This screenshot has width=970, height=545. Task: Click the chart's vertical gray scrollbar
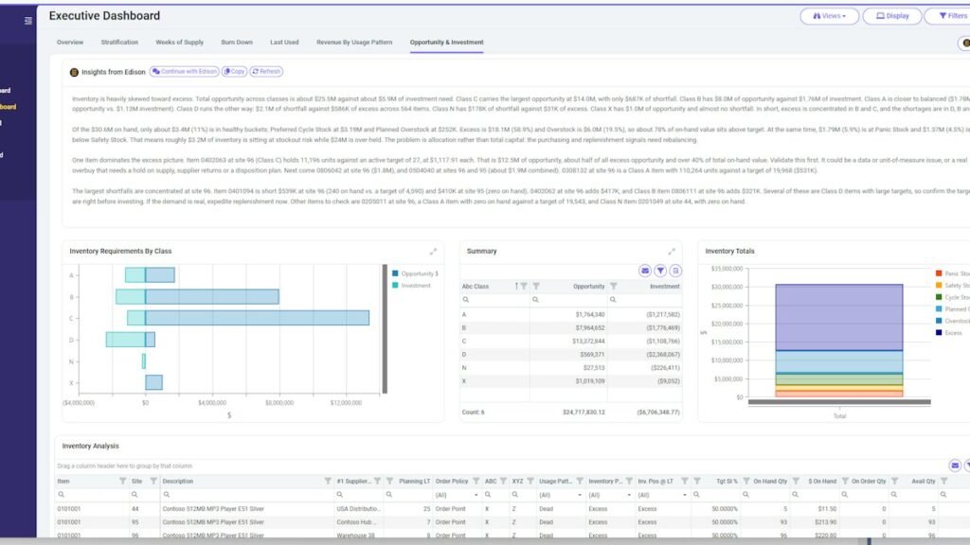(385, 329)
